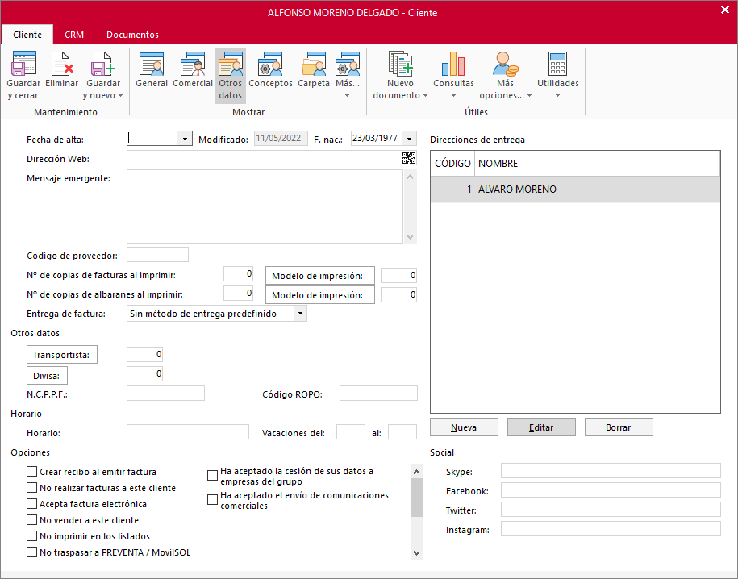Click the Nuevo documento icon
Screen dimensions: 738x579
400,64
